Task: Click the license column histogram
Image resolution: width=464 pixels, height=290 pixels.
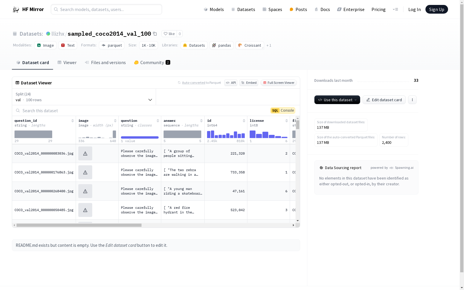Action: [x=269, y=134]
